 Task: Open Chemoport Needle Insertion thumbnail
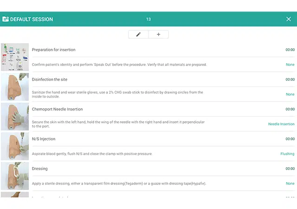15,117
